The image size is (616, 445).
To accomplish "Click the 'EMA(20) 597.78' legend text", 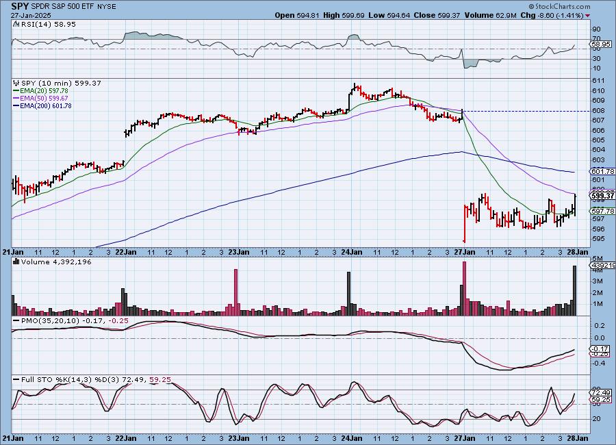I will pyautogui.click(x=44, y=91).
